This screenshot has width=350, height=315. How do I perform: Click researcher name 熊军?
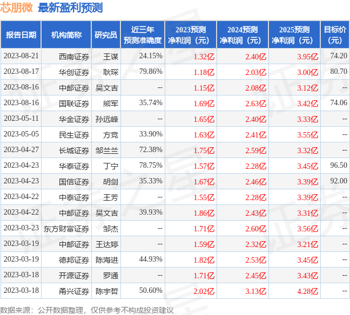(111, 104)
